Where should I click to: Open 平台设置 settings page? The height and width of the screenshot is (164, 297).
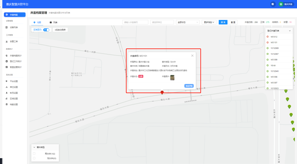point(14,81)
